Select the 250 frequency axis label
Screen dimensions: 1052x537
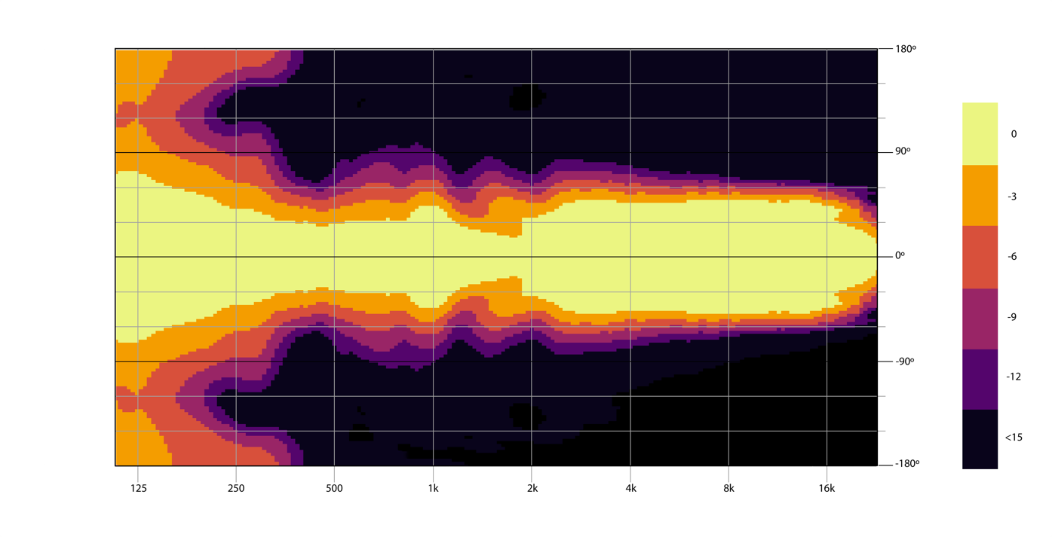(236, 488)
